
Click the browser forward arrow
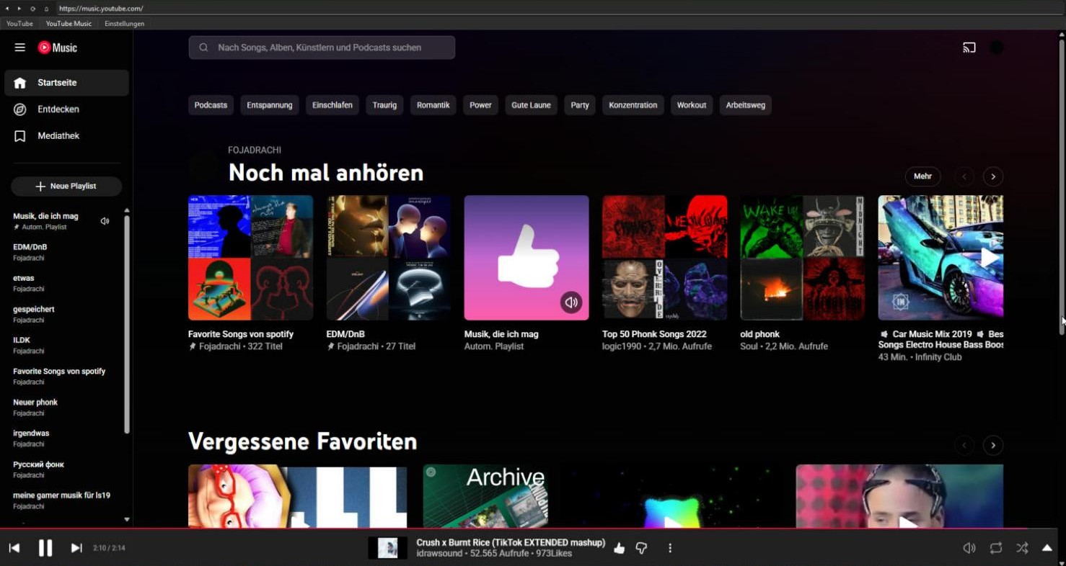[19, 9]
